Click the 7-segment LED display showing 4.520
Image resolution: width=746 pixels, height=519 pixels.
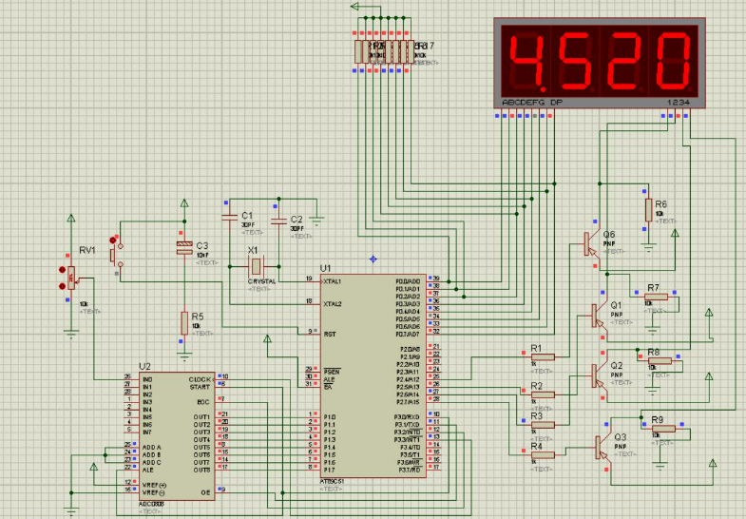tap(601, 59)
